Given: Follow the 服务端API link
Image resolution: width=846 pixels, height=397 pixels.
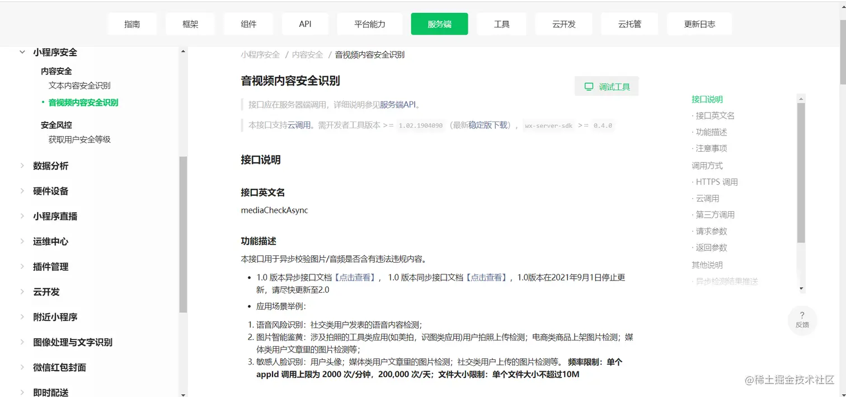Looking at the screenshot, I should 398,105.
